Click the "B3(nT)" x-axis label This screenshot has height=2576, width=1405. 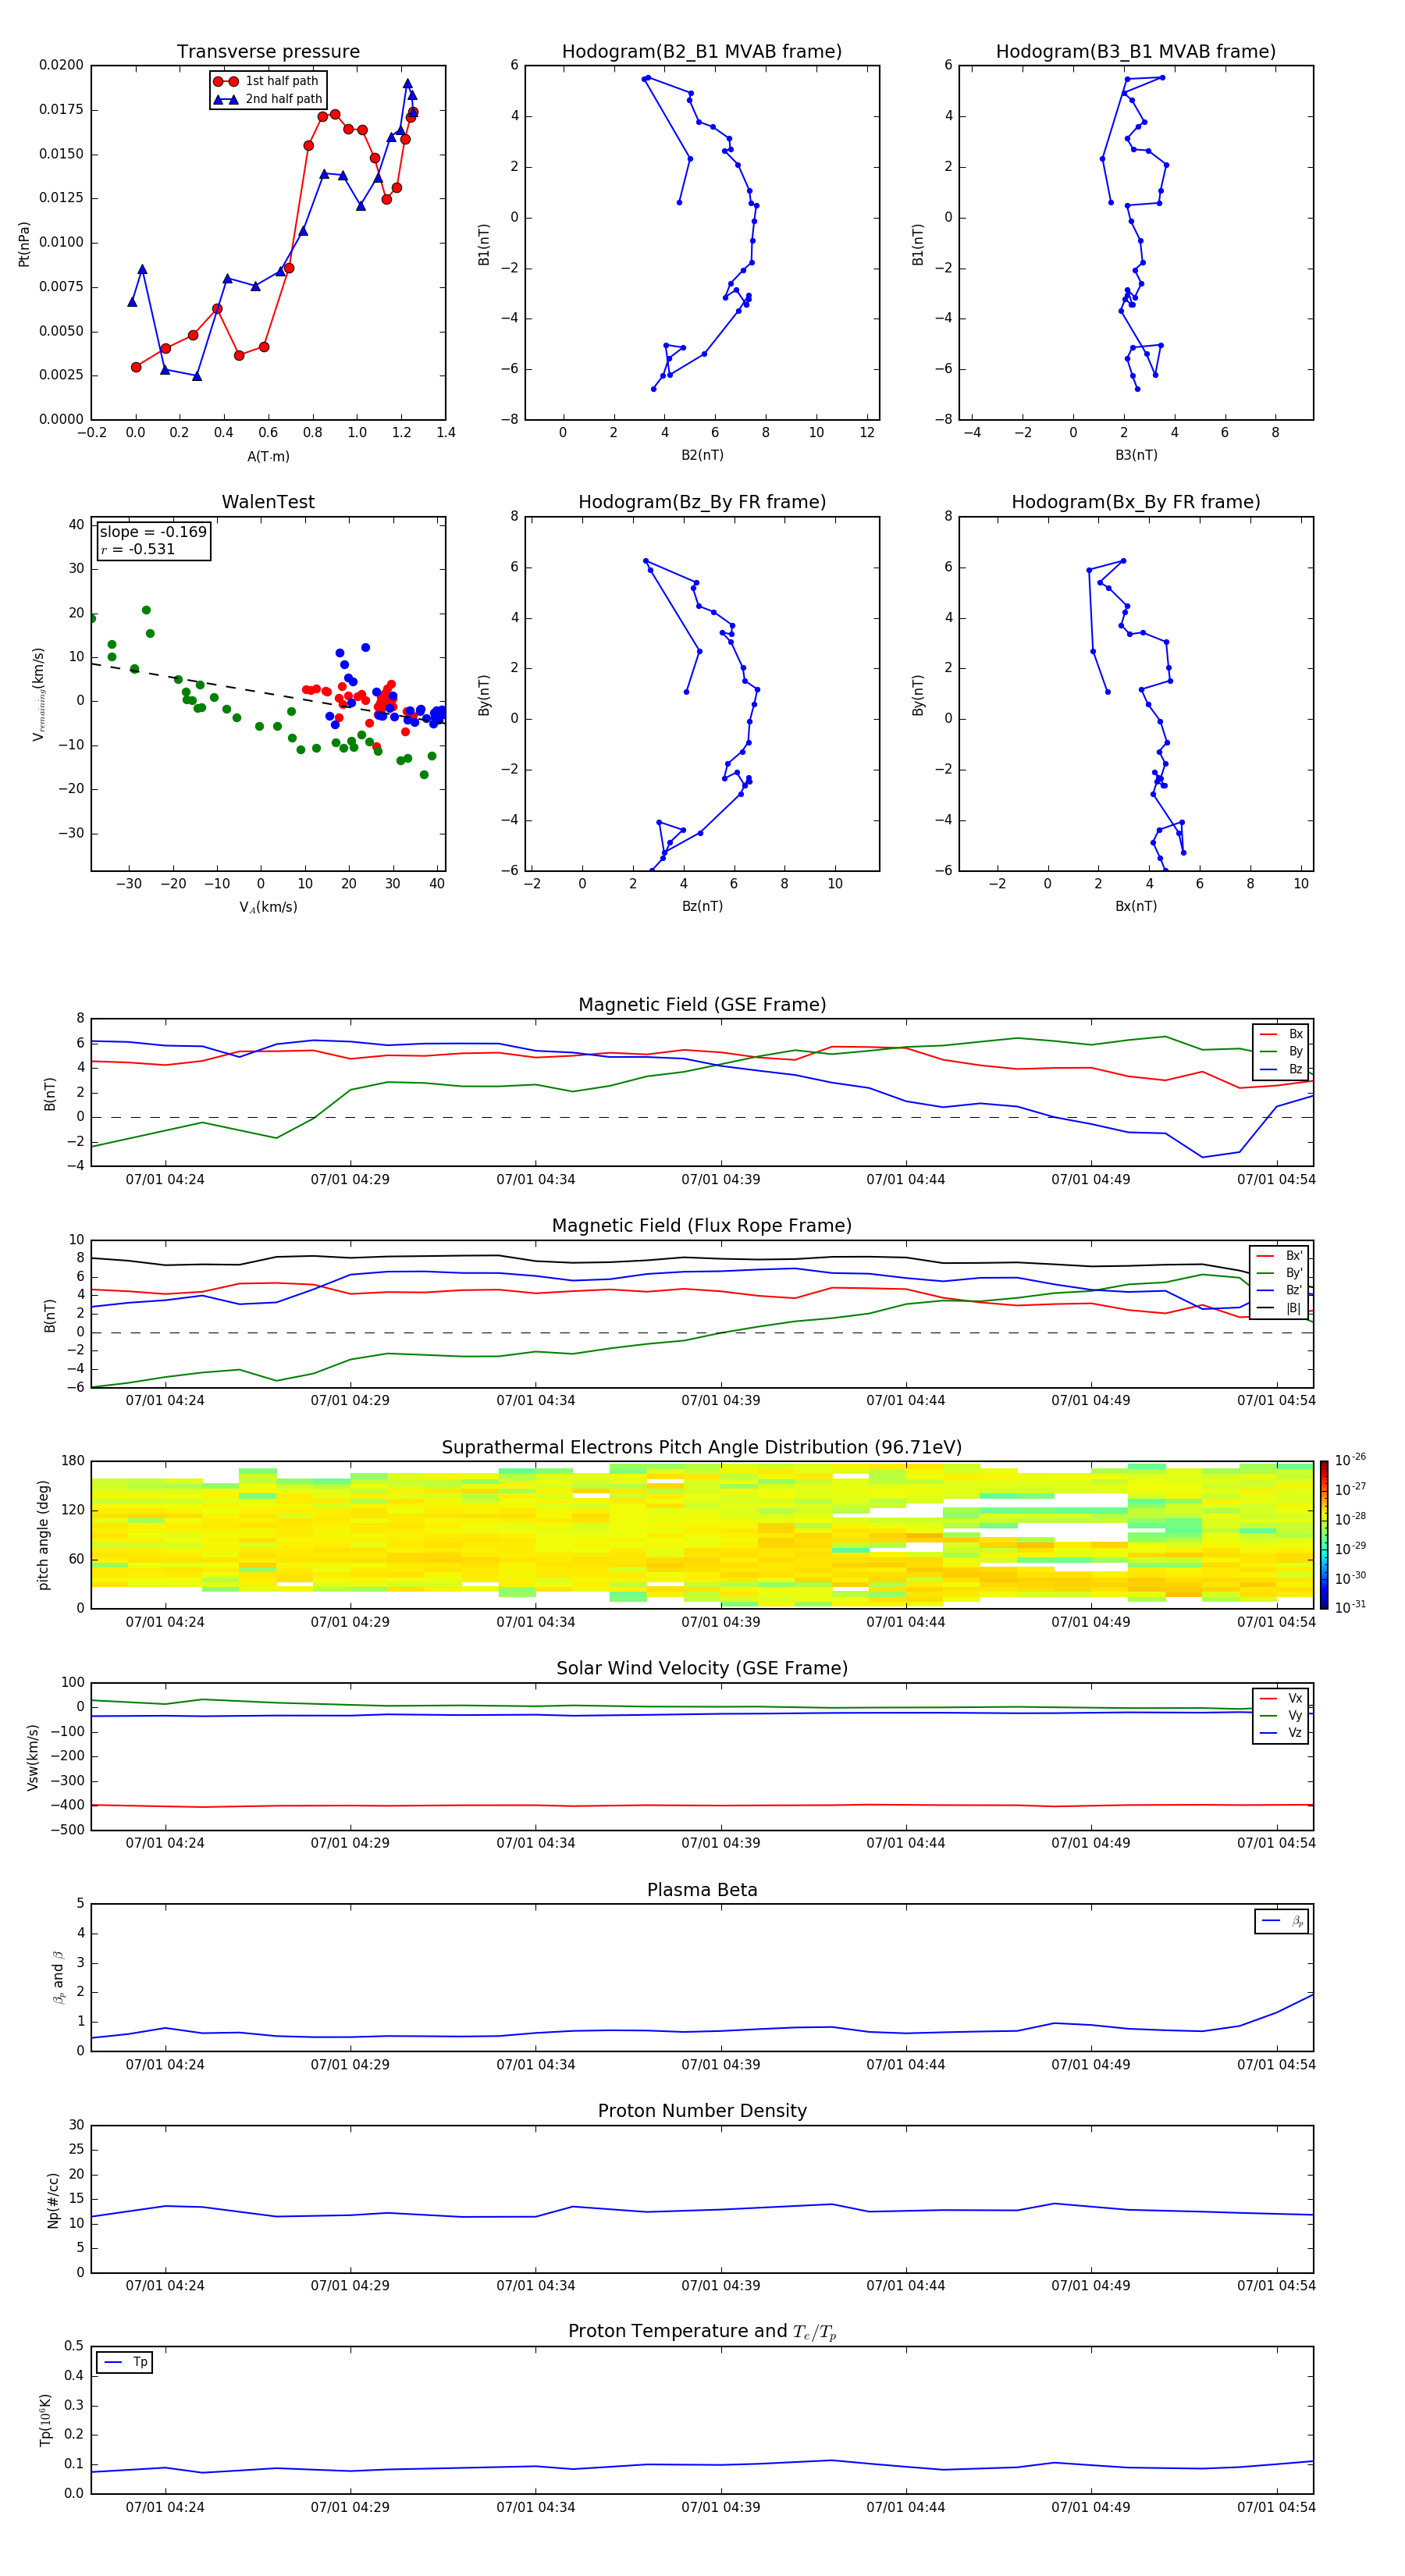click(1136, 455)
